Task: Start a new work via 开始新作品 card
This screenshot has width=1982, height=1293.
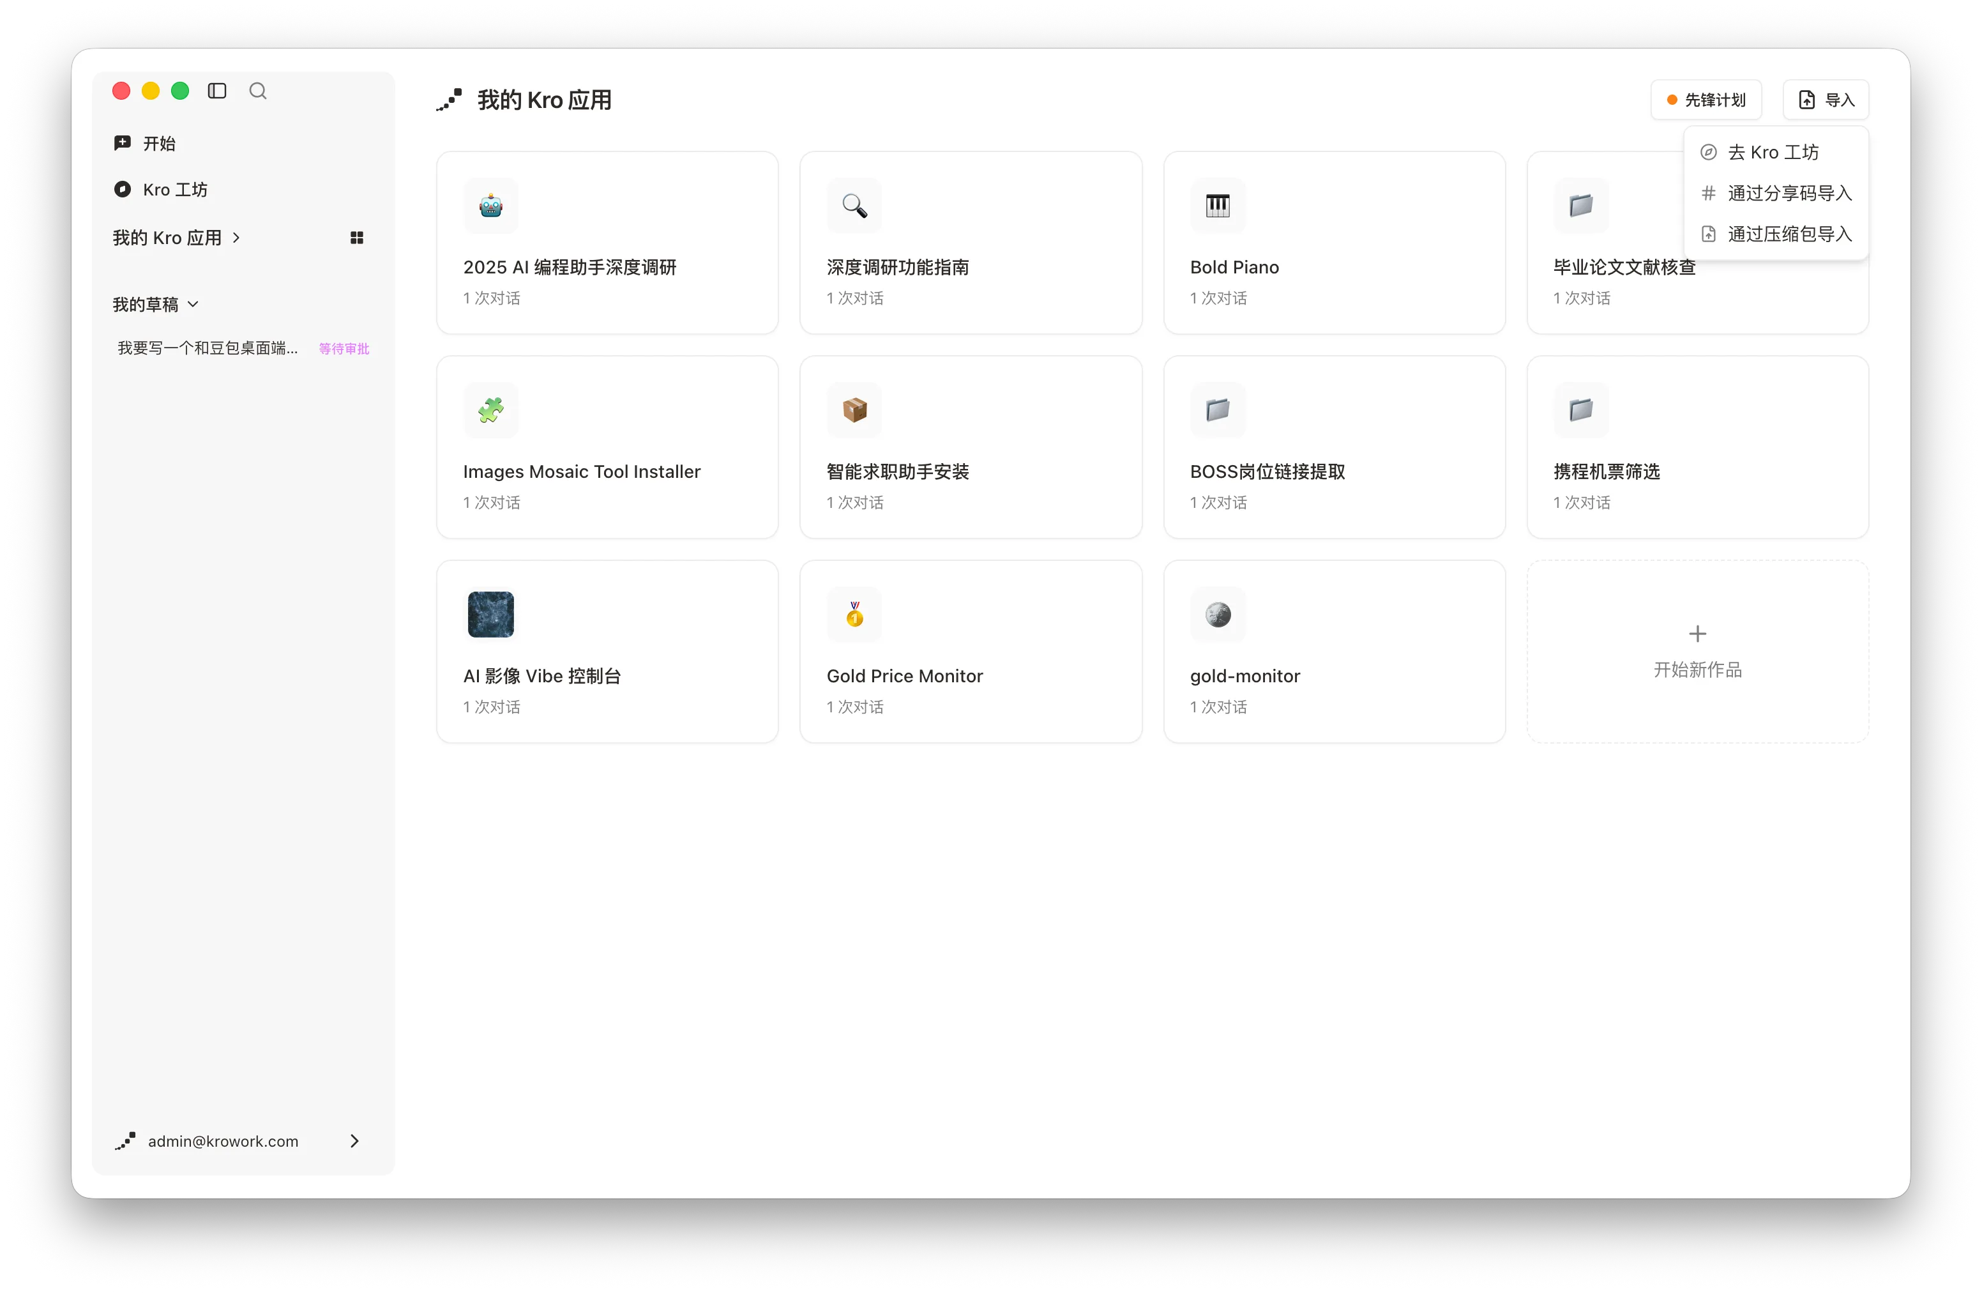Action: click(x=1697, y=652)
